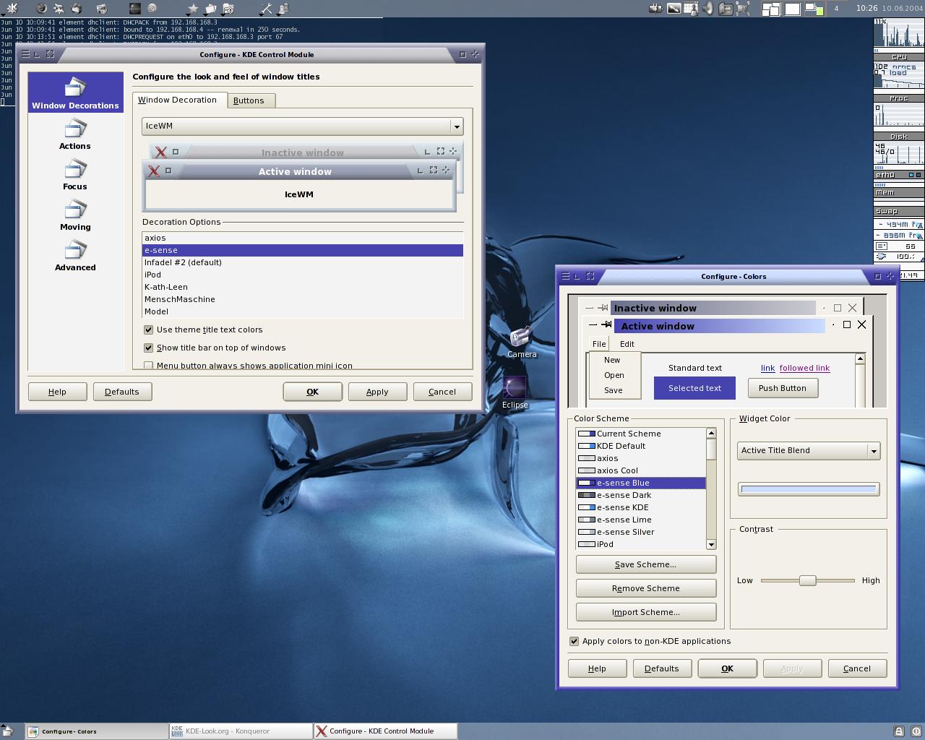Click Apply in the KDE Control Module
Screen dimensions: 925x740
pos(377,392)
